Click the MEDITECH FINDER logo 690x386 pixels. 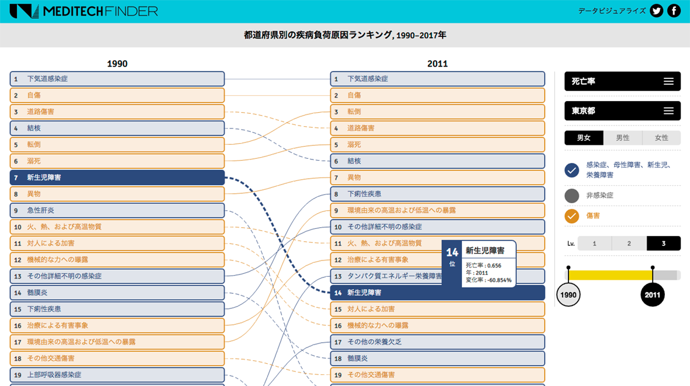tap(84, 11)
